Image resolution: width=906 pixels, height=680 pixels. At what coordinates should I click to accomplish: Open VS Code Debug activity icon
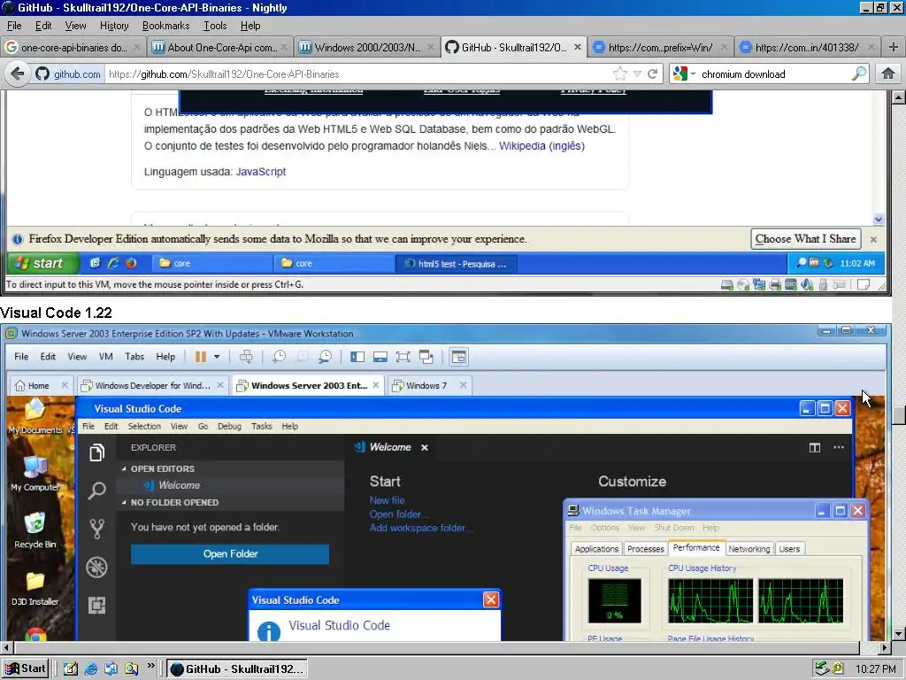[x=97, y=567]
